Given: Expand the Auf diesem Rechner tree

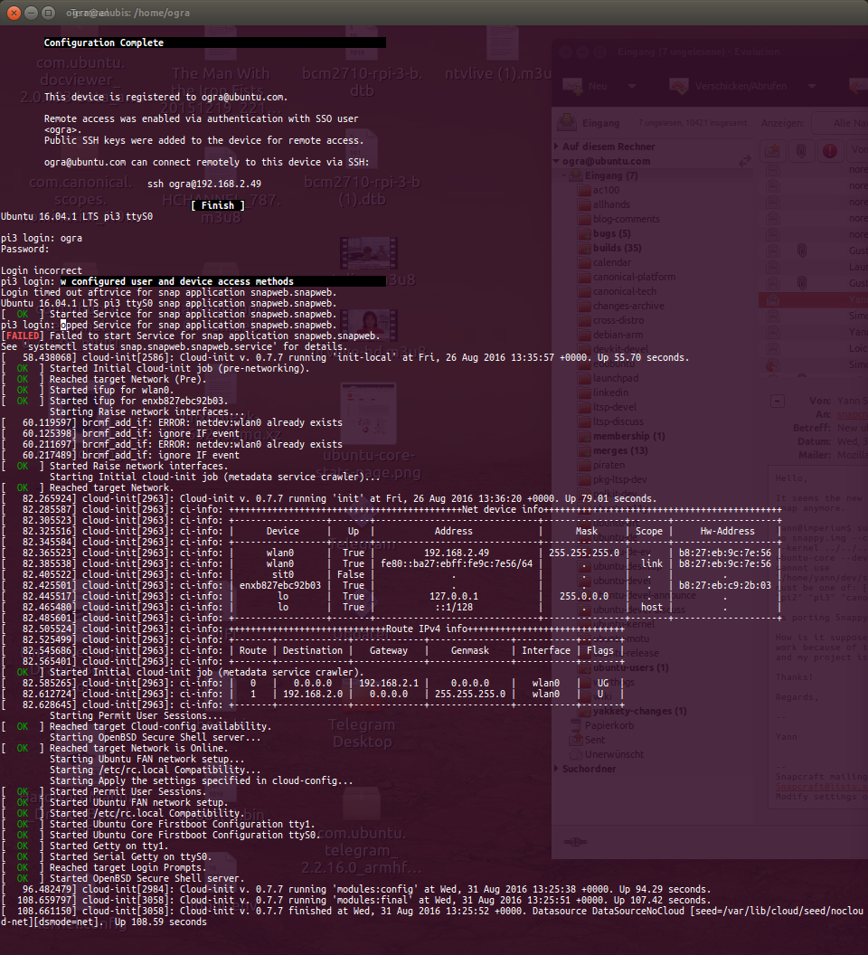Looking at the screenshot, I should [x=557, y=147].
